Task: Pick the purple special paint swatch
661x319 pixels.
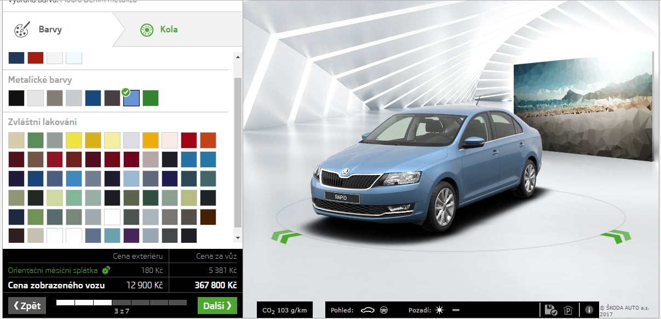Action: 131,236
